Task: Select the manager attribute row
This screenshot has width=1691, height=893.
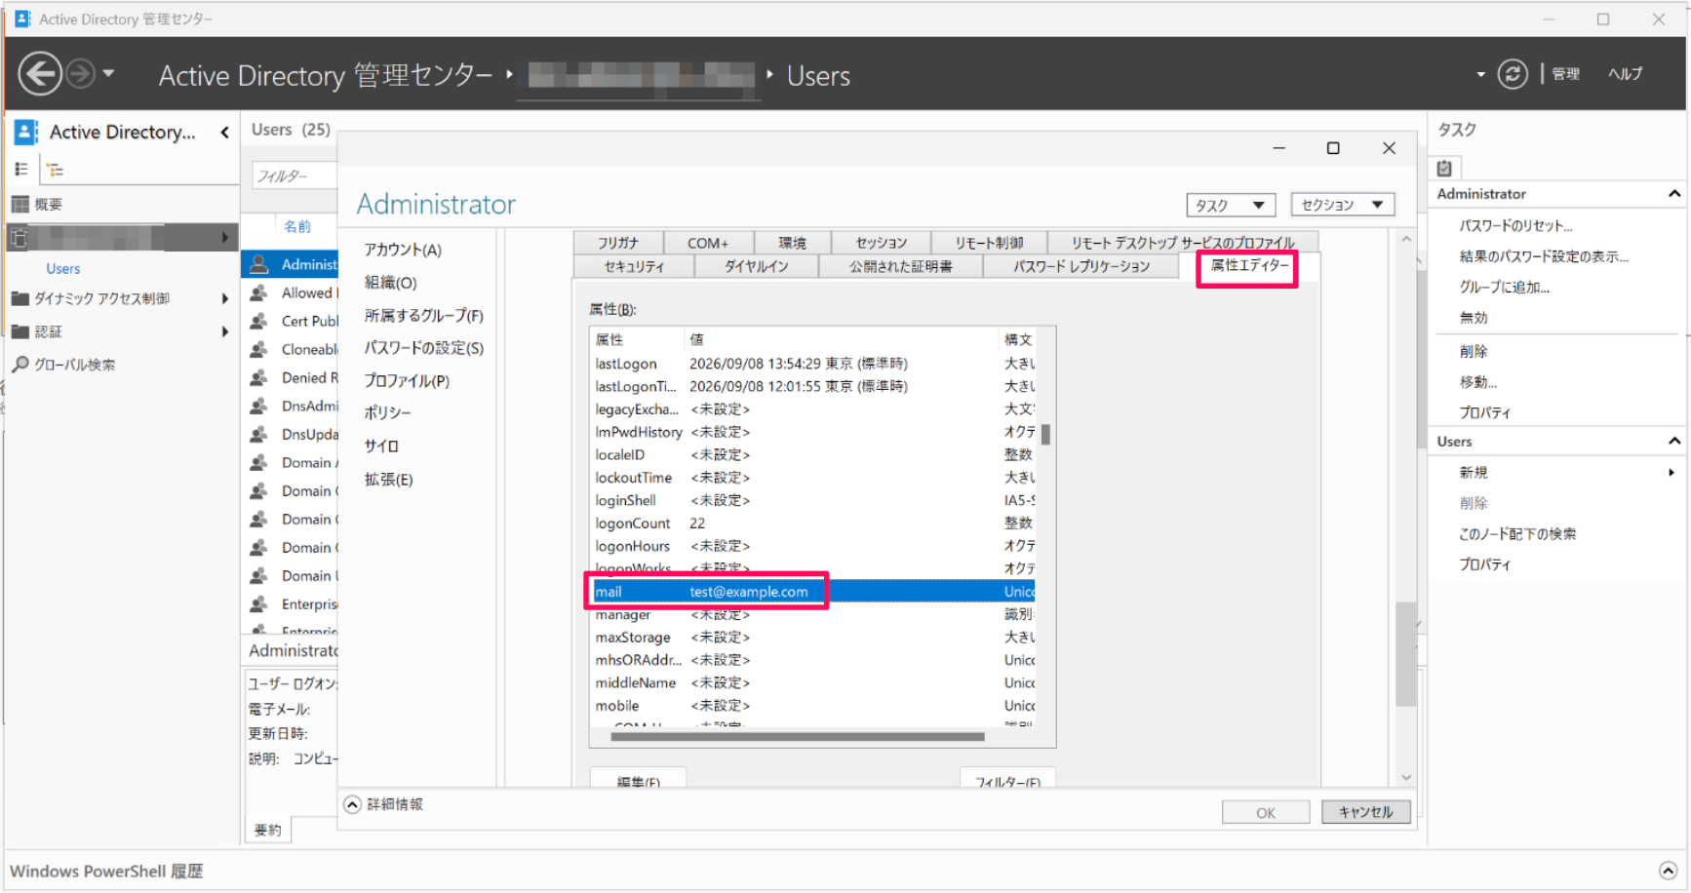Action: click(x=813, y=615)
